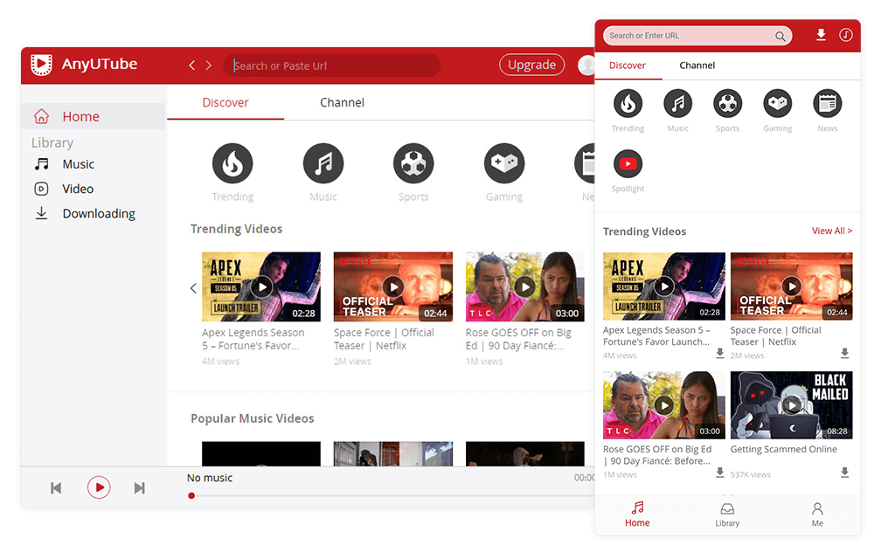Image resolution: width=895 pixels, height=559 pixels.
Task: Open downloads icon in mobile panel header
Action: [821, 35]
